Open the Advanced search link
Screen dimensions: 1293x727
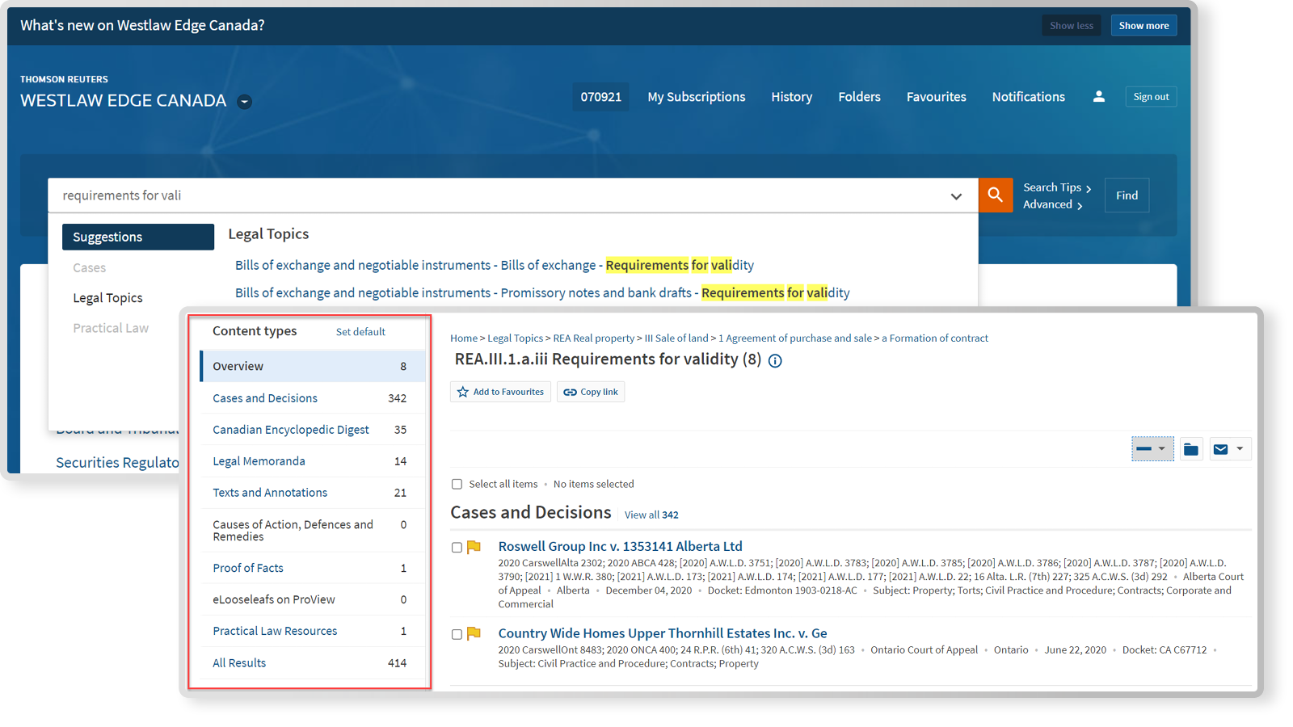[x=1052, y=204]
